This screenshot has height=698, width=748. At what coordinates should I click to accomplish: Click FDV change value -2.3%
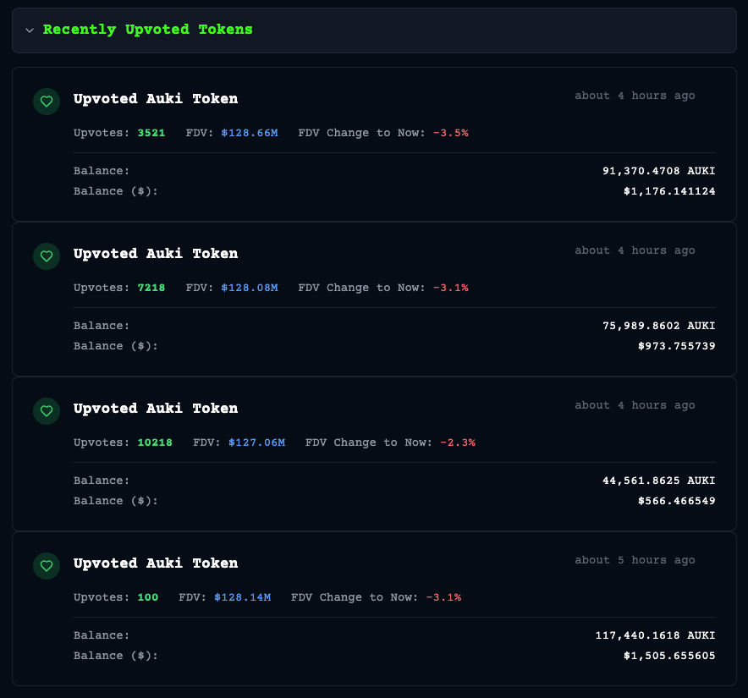(x=458, y=442)
